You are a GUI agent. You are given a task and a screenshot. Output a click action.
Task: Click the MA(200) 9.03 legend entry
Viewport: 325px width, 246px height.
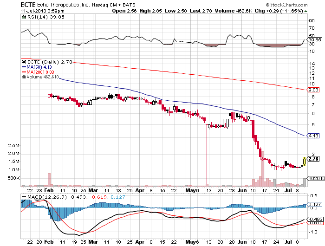tap(38, 72)
